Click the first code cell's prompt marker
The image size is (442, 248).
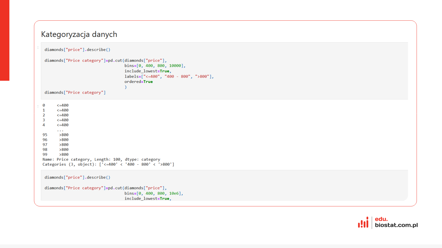(x=38, y=48)
